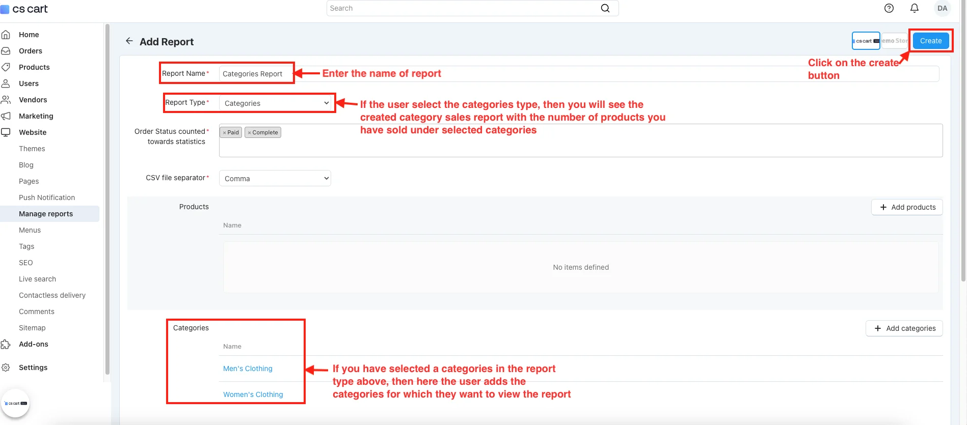This screenshot has height=425, width=967.
Task: Click the Report Name input field
Action: [256, 74]
